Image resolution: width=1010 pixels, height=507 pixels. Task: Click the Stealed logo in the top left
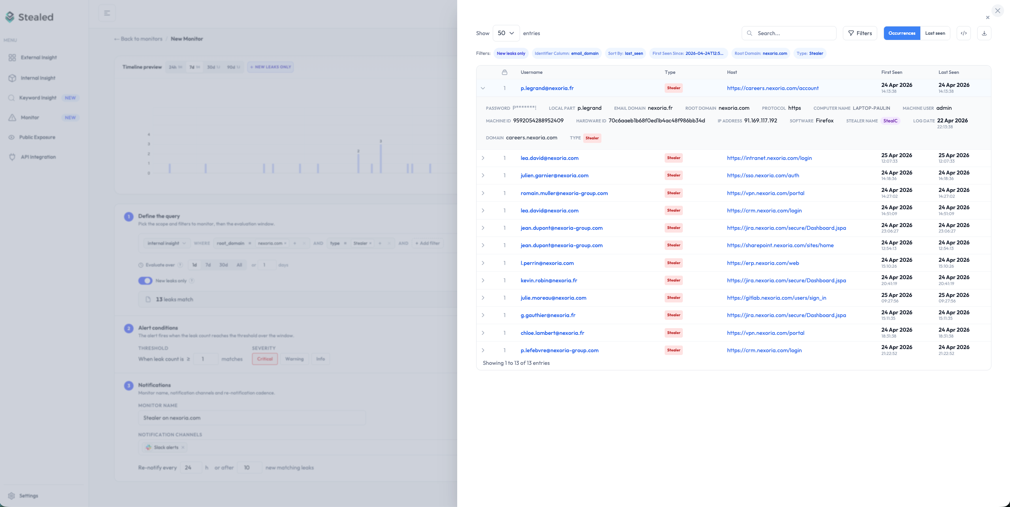point(29,17)
